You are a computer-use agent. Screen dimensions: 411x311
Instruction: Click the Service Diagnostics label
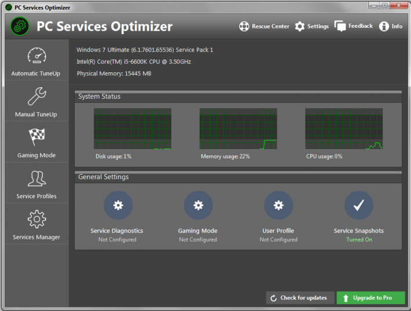(x=116, y=231)
